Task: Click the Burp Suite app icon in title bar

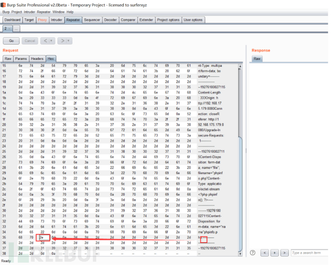Action: pos(3,5)
